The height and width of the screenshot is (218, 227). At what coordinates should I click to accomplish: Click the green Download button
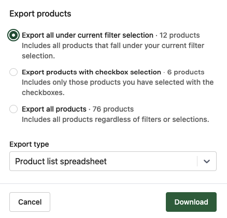tap(191, 202)
